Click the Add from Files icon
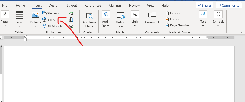 click(89, 16)
